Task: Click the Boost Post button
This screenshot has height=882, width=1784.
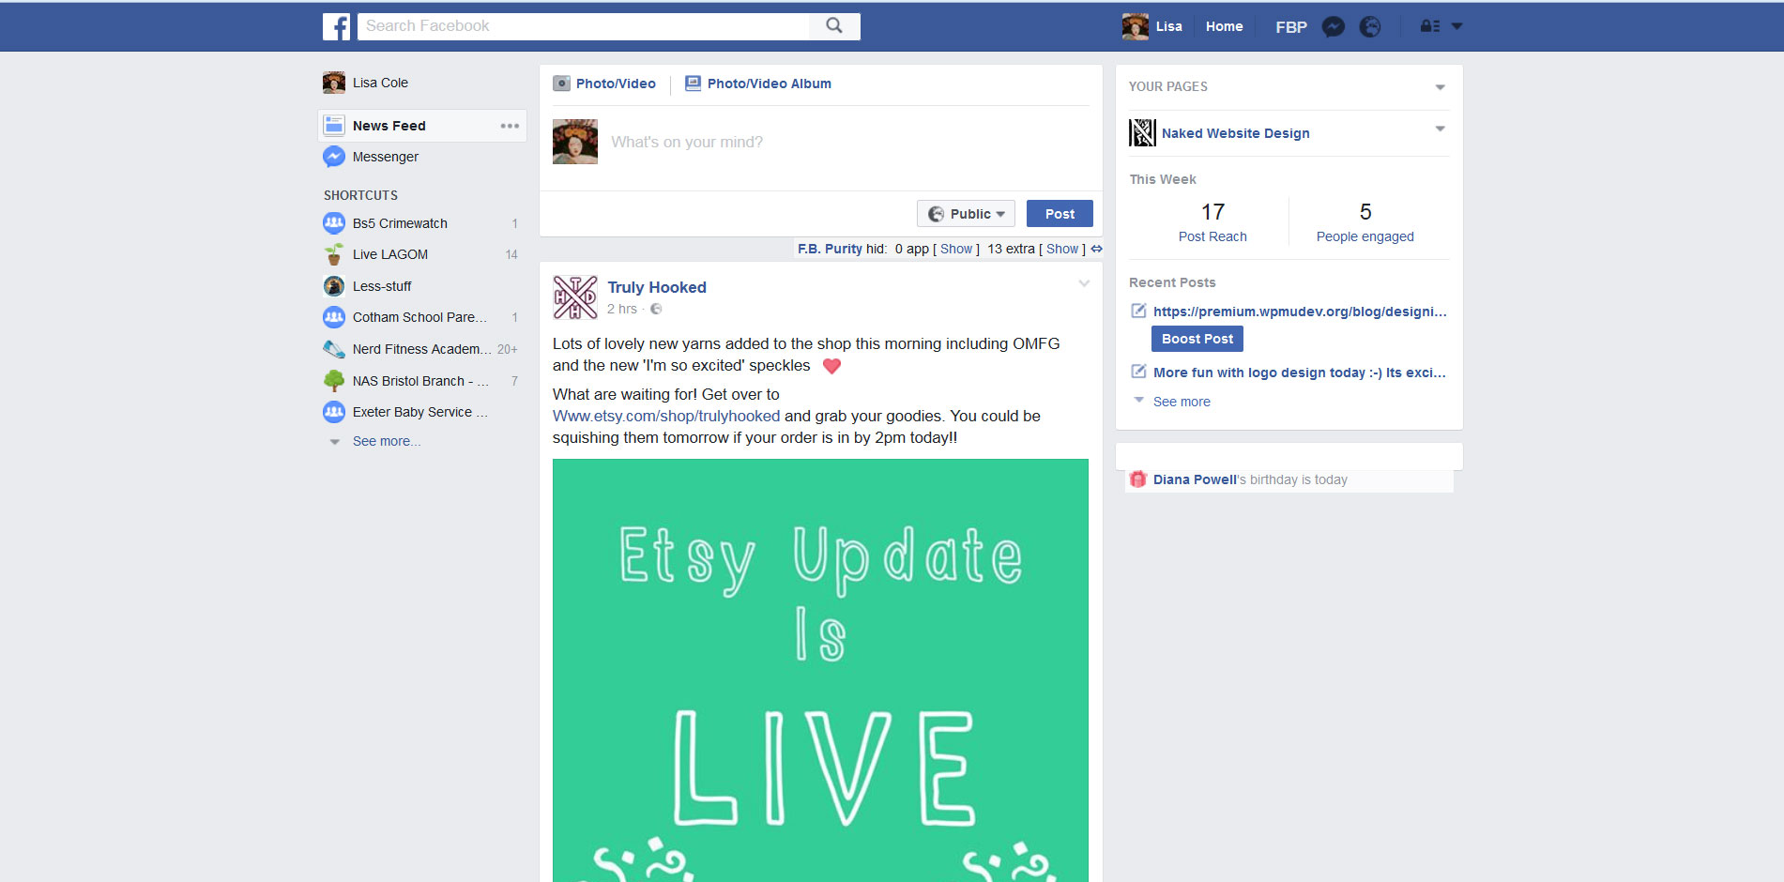Action: coord(1197,339)
